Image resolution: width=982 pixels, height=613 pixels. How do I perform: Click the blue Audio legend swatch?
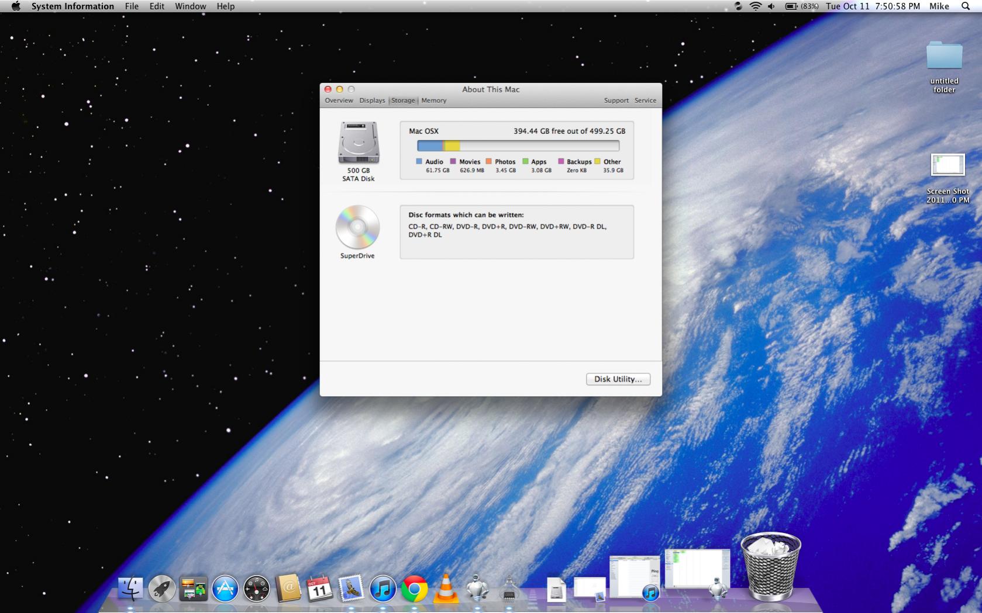[419, 161]
